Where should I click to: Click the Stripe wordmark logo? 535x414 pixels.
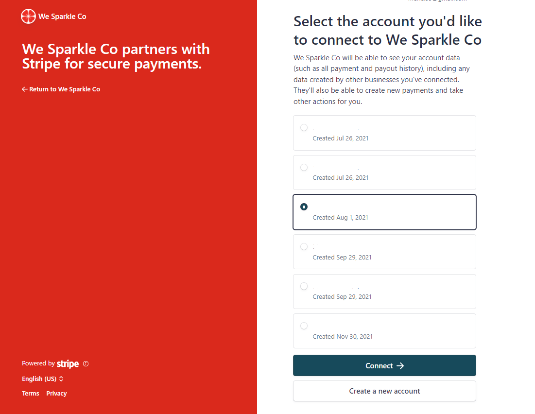(x=68, y=364)
